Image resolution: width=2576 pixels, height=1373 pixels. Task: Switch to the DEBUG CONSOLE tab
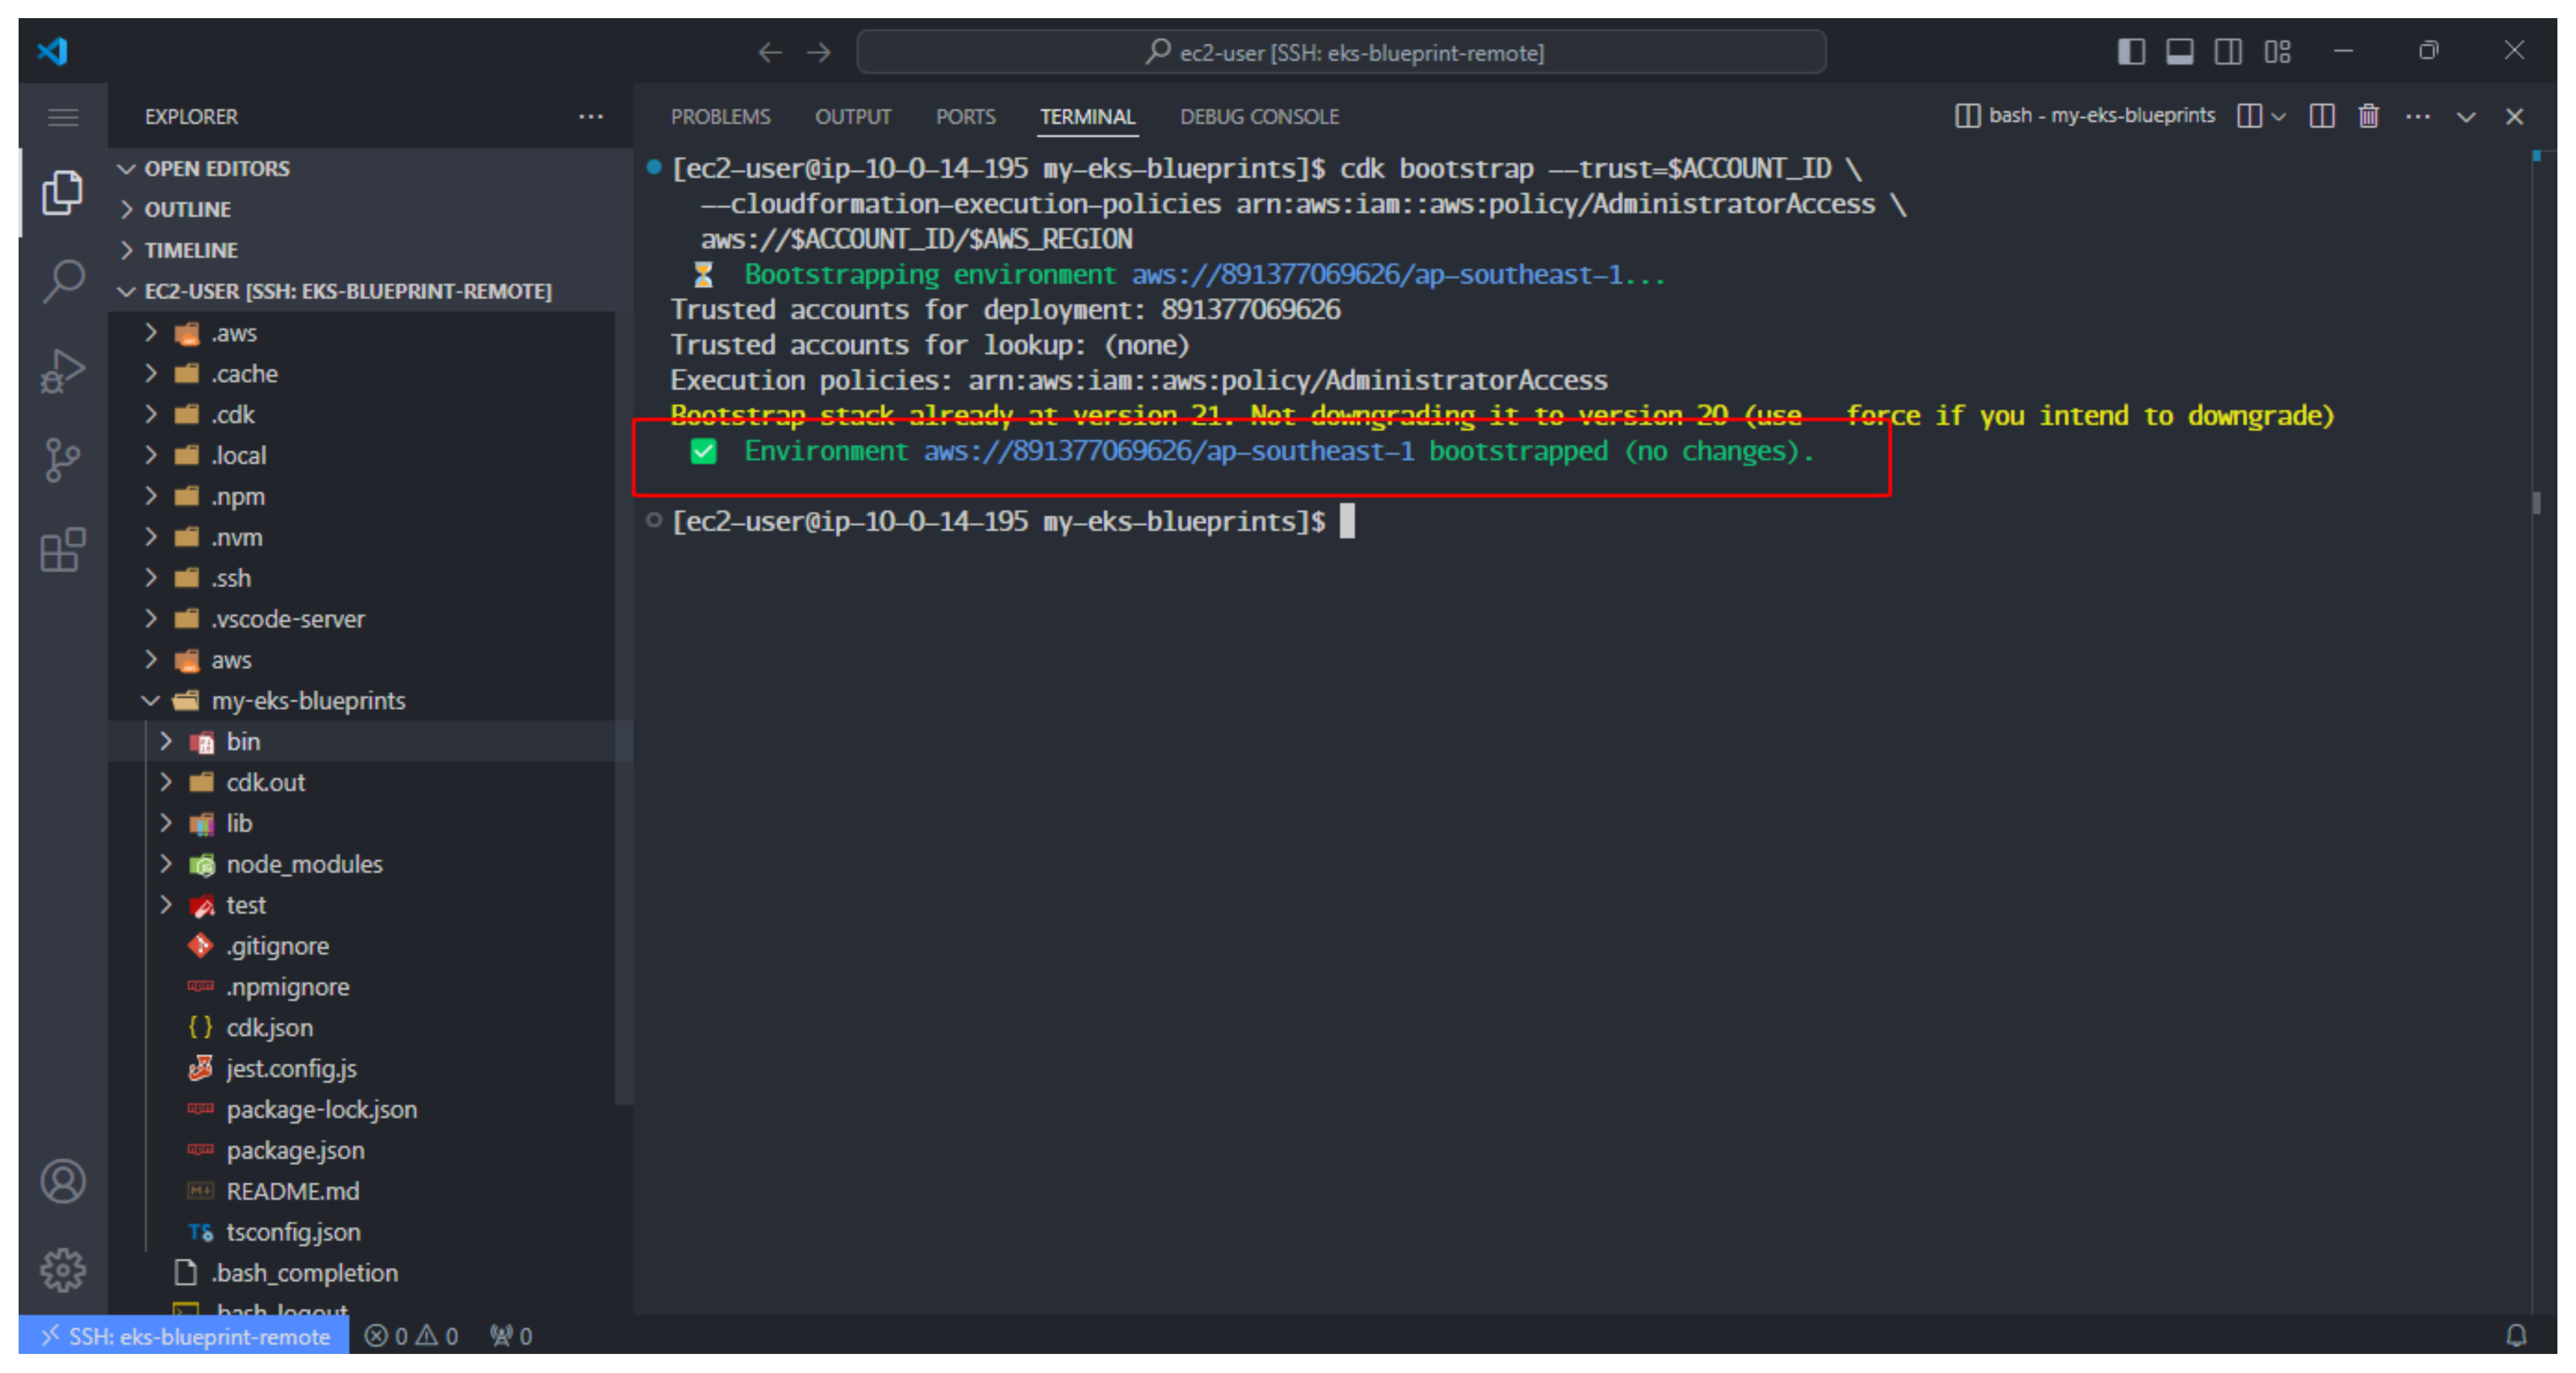[x=1259, y=117]
